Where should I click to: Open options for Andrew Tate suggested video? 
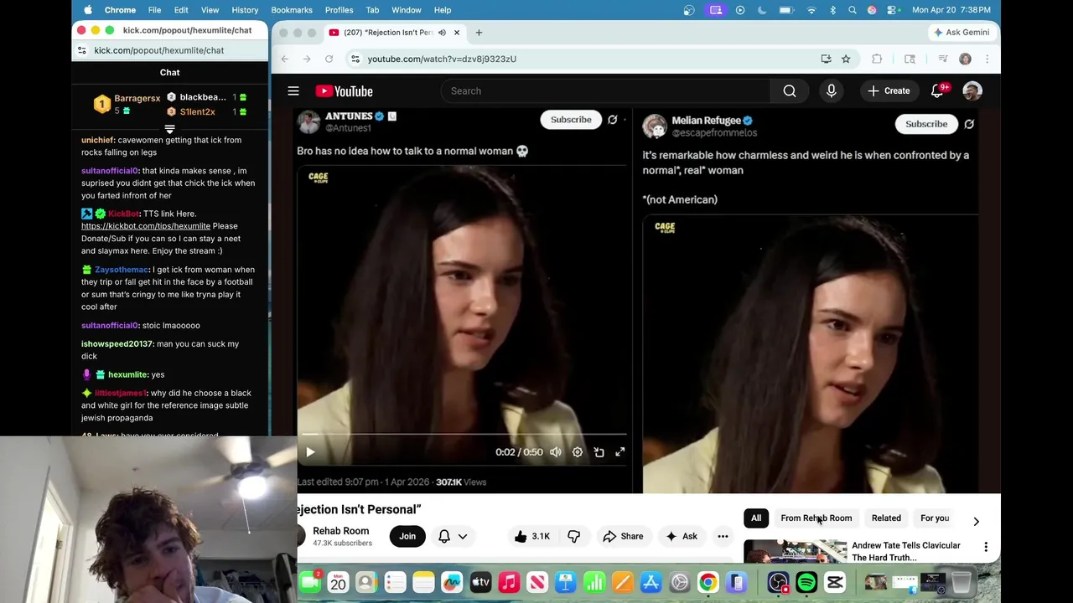(x=986, y=547)
